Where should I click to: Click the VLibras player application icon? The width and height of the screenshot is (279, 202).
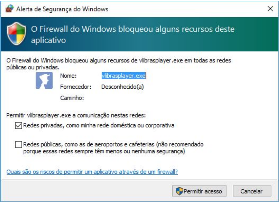pyautogui.click(x=44, y=81)
